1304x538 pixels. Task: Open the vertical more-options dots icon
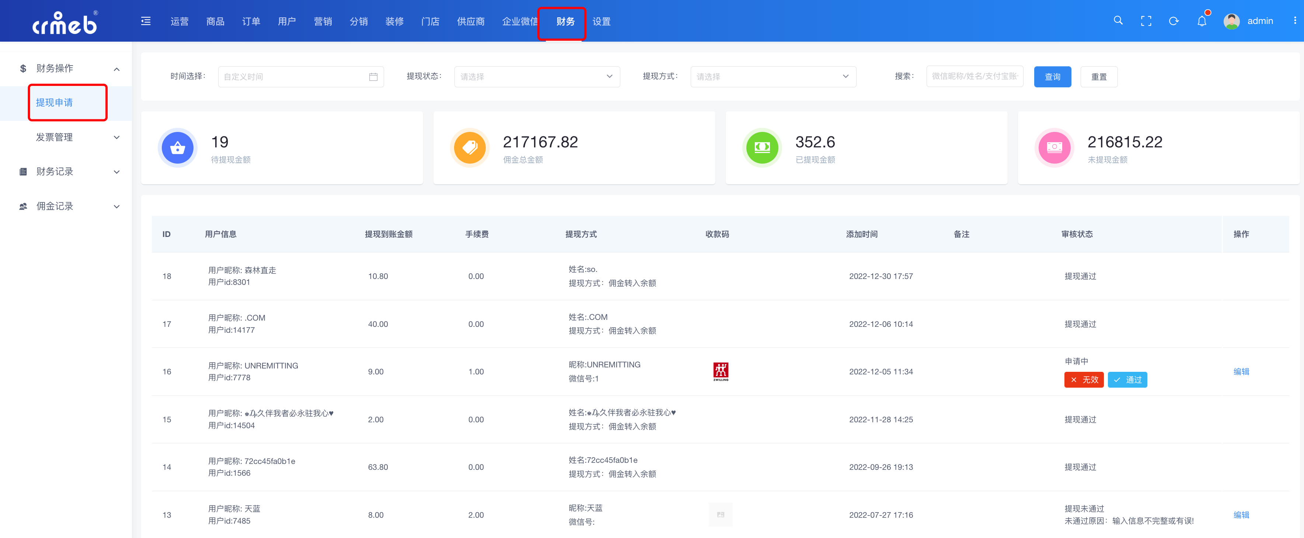click(x=1295, y=20)
